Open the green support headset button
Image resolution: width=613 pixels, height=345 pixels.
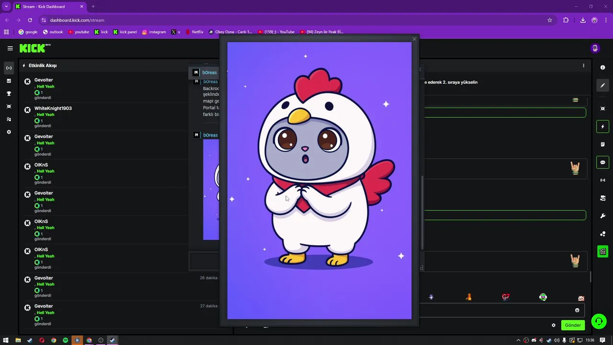(x=599, y=322)
